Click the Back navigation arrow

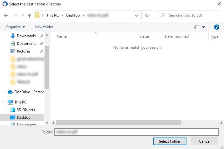[x=6, y=15]
